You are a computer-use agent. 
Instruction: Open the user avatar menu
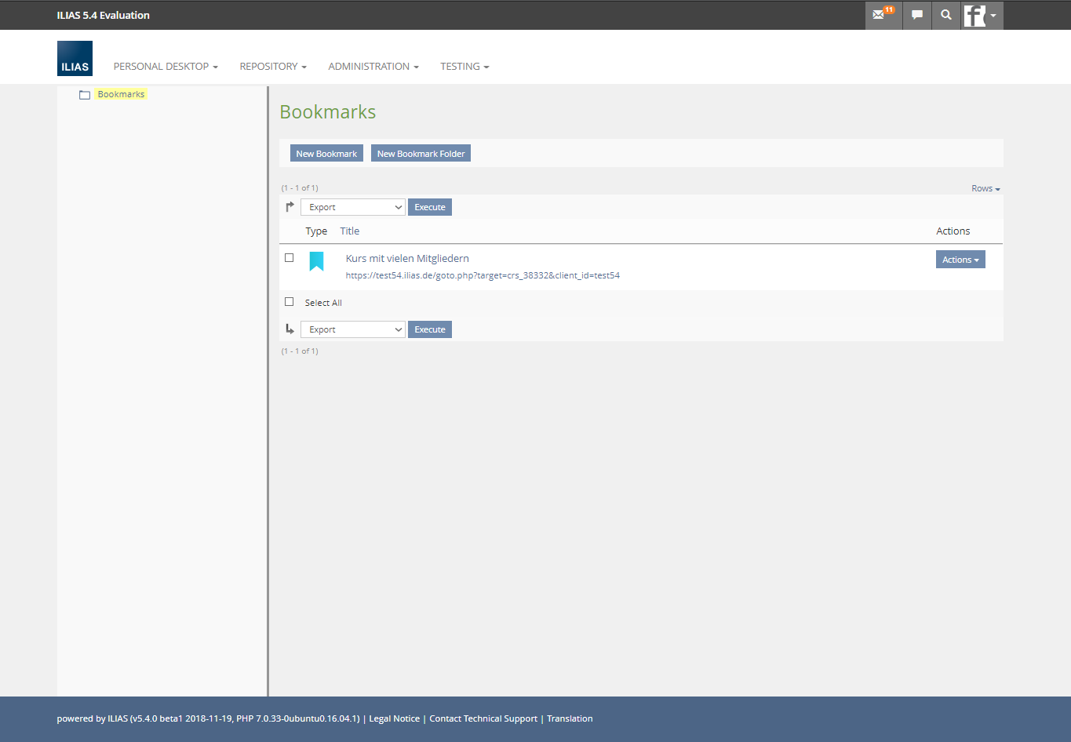tap(981, 15)
